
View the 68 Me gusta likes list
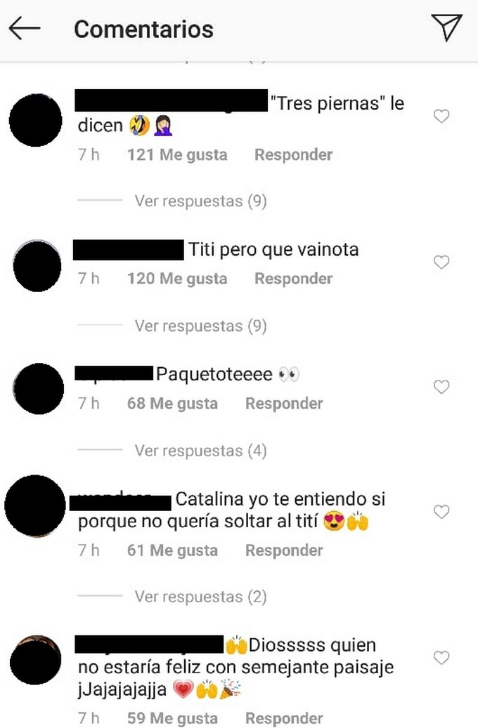[x=172, y=404]
